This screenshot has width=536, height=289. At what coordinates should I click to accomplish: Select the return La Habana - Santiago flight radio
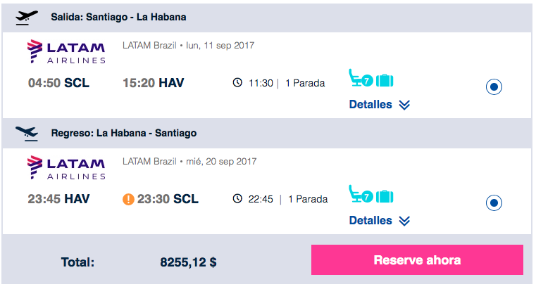tap(494, 203)
